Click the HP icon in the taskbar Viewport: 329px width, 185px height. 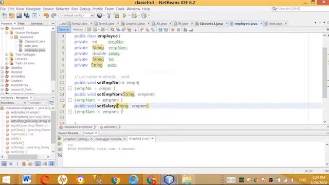pos(62,179)
